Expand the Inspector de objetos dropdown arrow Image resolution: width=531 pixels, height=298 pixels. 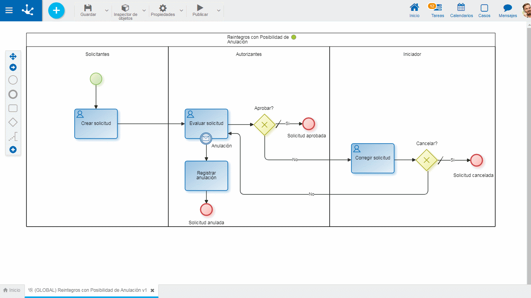(x=144, y=10)
